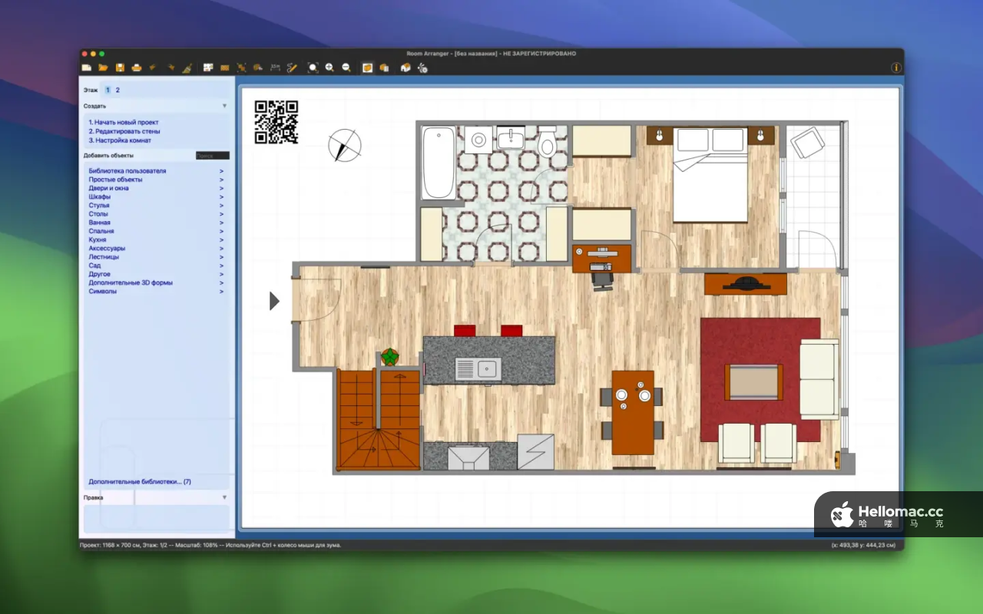The width and height of the screenshot is (983, 614).
Task: Click the orange resize-arrows toolbar icon
Action: 242,68
